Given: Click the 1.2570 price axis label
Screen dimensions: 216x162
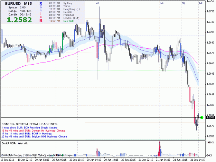Looking at the screenshot, I should 210,126.
